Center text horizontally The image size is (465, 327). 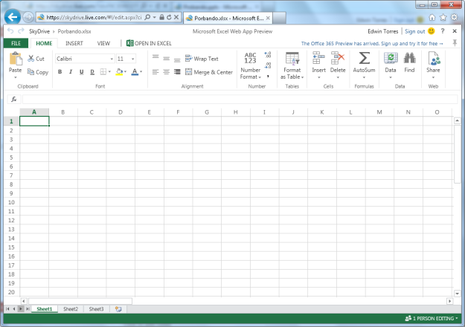167,71
